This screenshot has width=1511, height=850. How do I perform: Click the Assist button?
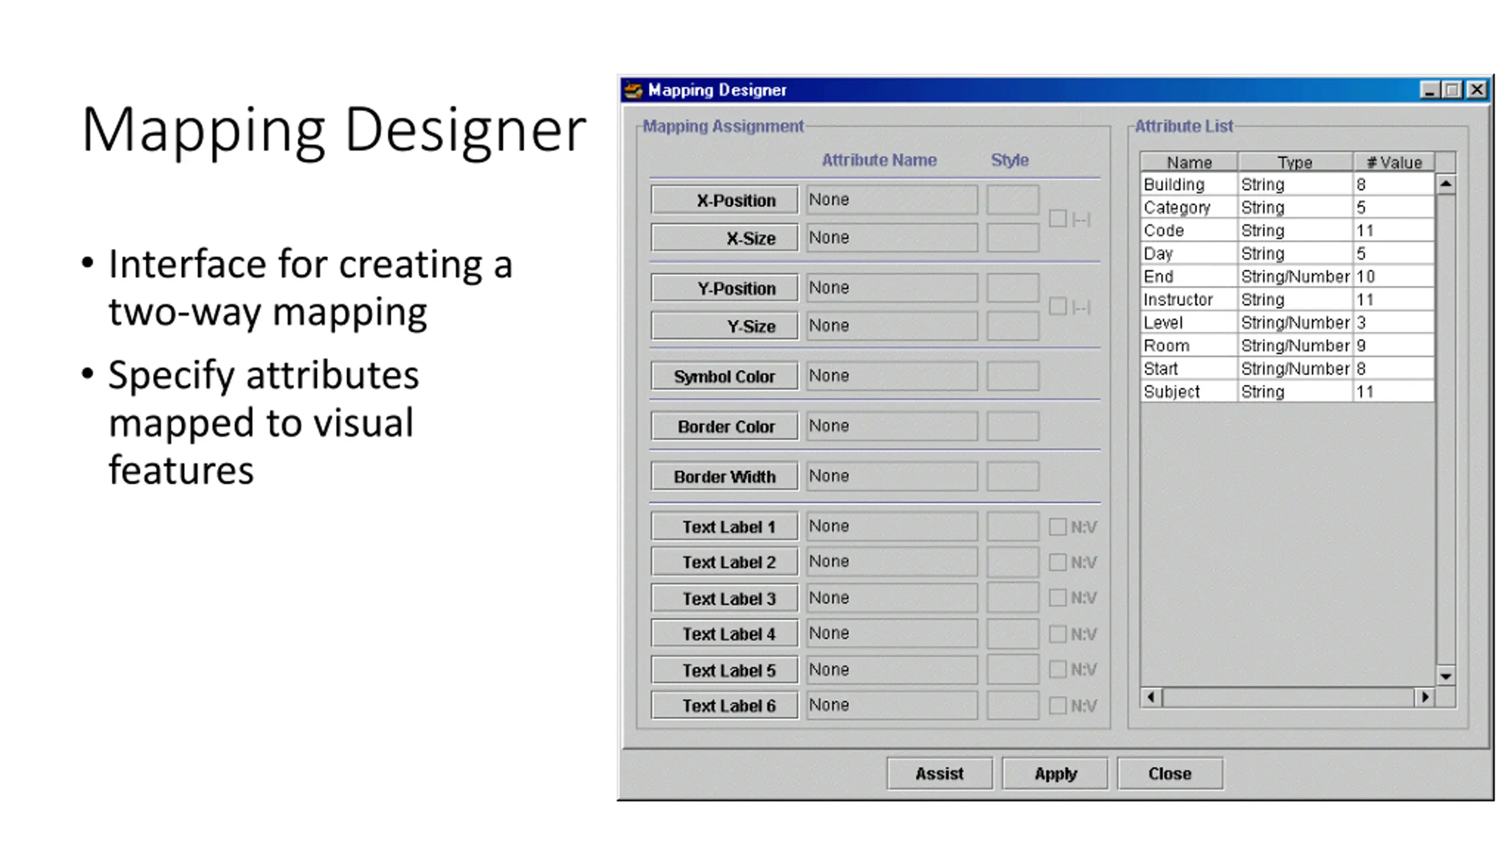(940, 773)
